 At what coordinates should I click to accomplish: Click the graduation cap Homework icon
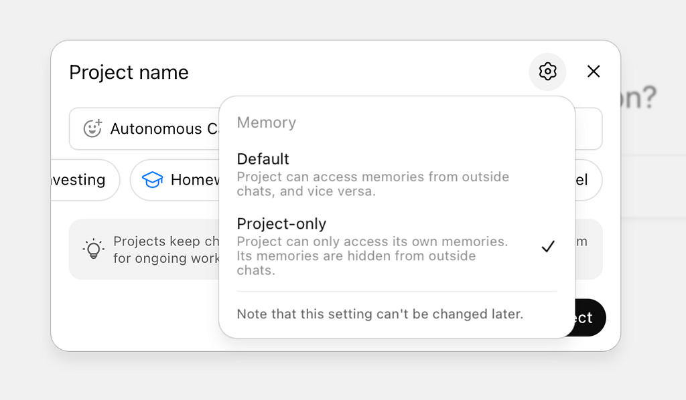coord(153,180)
